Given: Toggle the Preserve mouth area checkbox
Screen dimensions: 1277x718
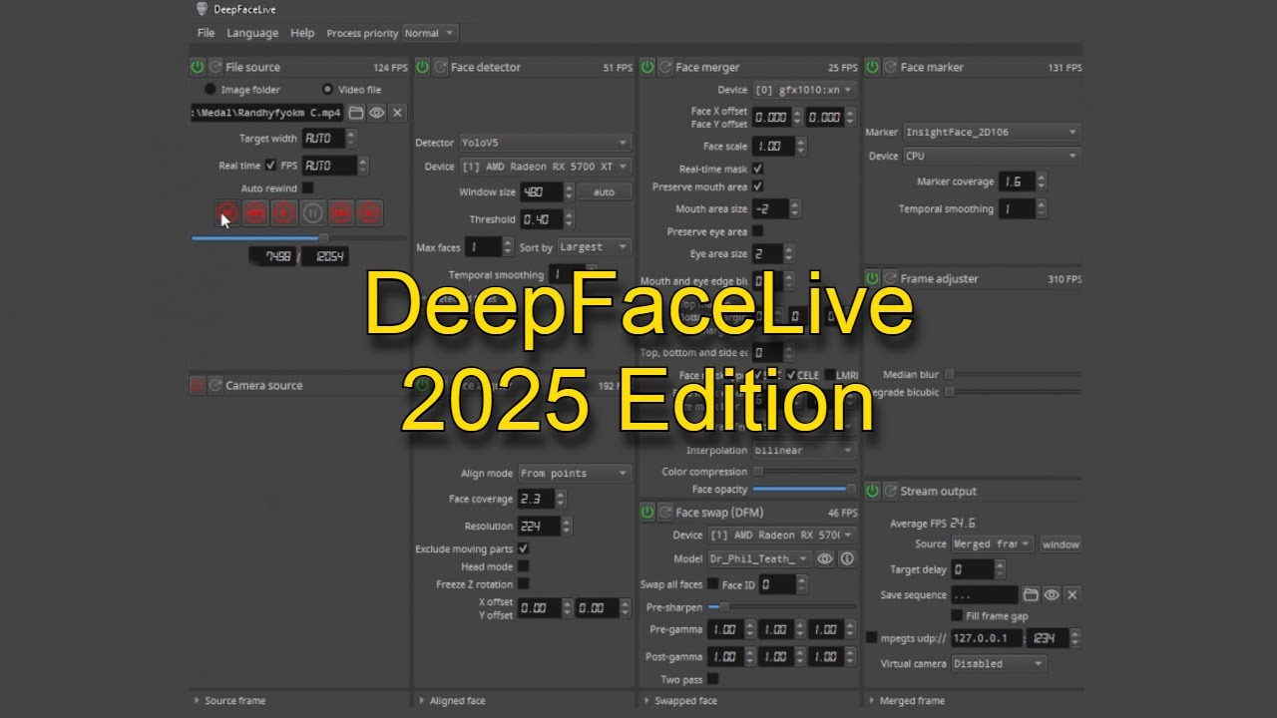Looking at the screenshot, I should click(758, 186).
